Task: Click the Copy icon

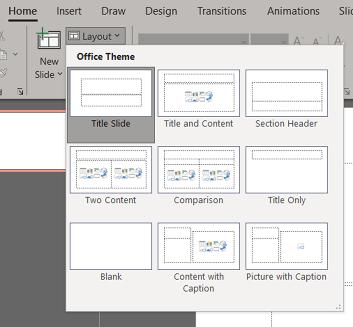Action: pyautogui.click(x=3, y=55)
